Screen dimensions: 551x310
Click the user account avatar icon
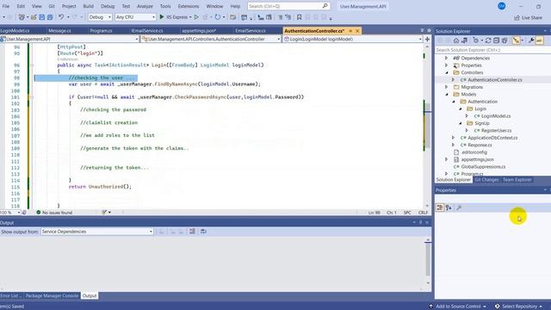pyautogui.click(x=502, y=6)
